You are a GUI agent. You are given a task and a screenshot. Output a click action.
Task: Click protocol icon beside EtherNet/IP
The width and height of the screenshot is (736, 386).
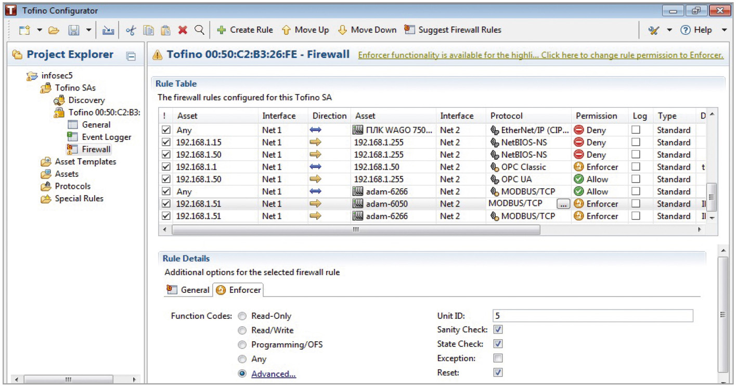(x=495, y=130)
